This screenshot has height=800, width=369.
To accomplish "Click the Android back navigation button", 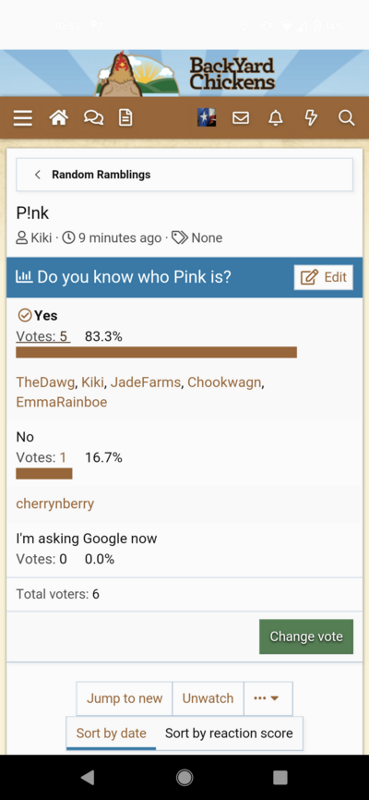I will pos(88,777).
